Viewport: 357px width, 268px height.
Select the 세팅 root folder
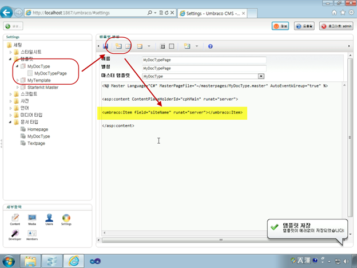coord(18,45)
